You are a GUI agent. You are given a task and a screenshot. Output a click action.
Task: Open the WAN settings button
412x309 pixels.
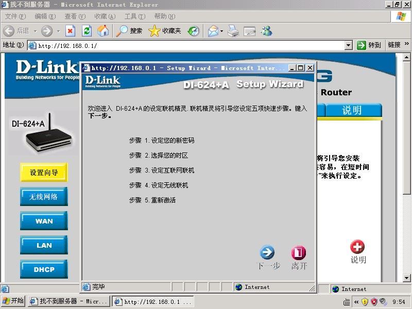coord(44,221)
